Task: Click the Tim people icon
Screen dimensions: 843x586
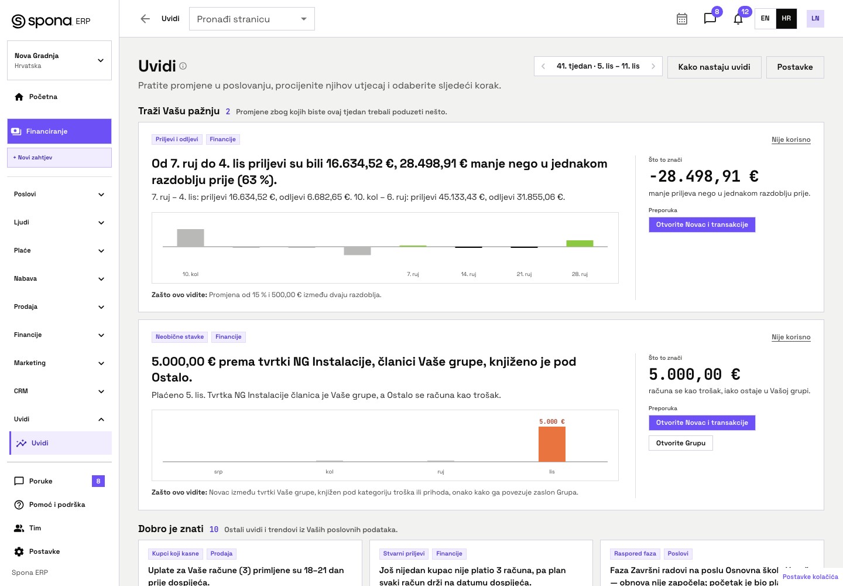Action: [x=19, y=528]
